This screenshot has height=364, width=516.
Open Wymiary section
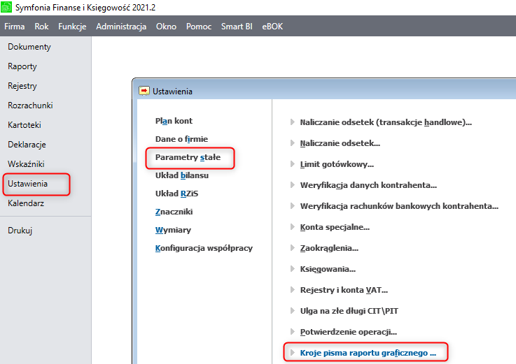[173, 230]
